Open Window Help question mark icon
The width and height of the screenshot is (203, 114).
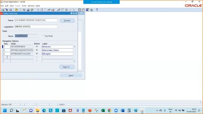[97, 10]
